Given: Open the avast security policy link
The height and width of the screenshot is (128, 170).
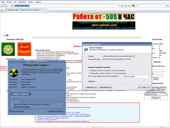Looking at the screenshot, I should pos(22,107).
